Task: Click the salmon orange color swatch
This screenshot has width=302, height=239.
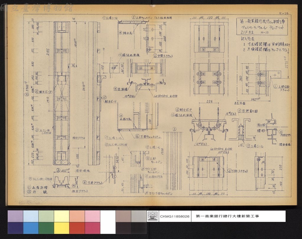Action: 77,216
